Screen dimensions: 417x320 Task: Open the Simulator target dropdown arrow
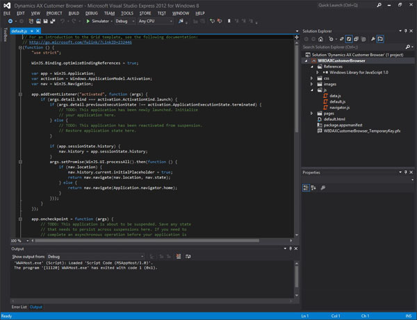click(x=111, y=21)
